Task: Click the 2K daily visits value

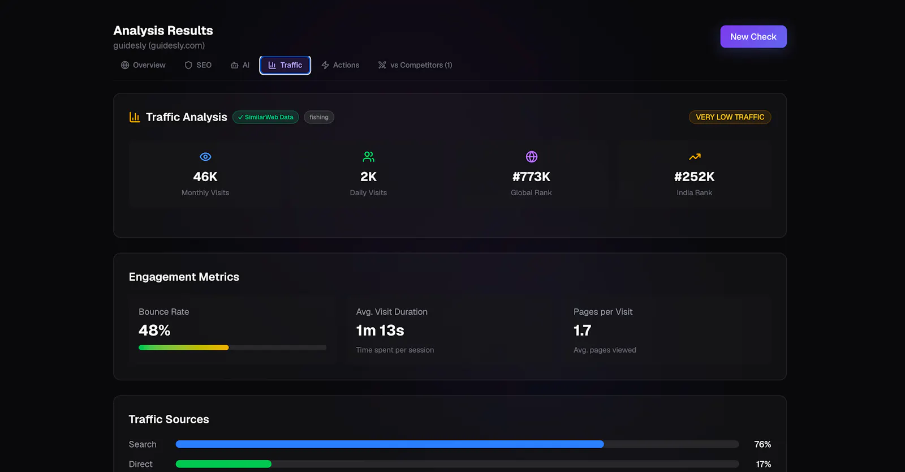Action: click(369, 177)
